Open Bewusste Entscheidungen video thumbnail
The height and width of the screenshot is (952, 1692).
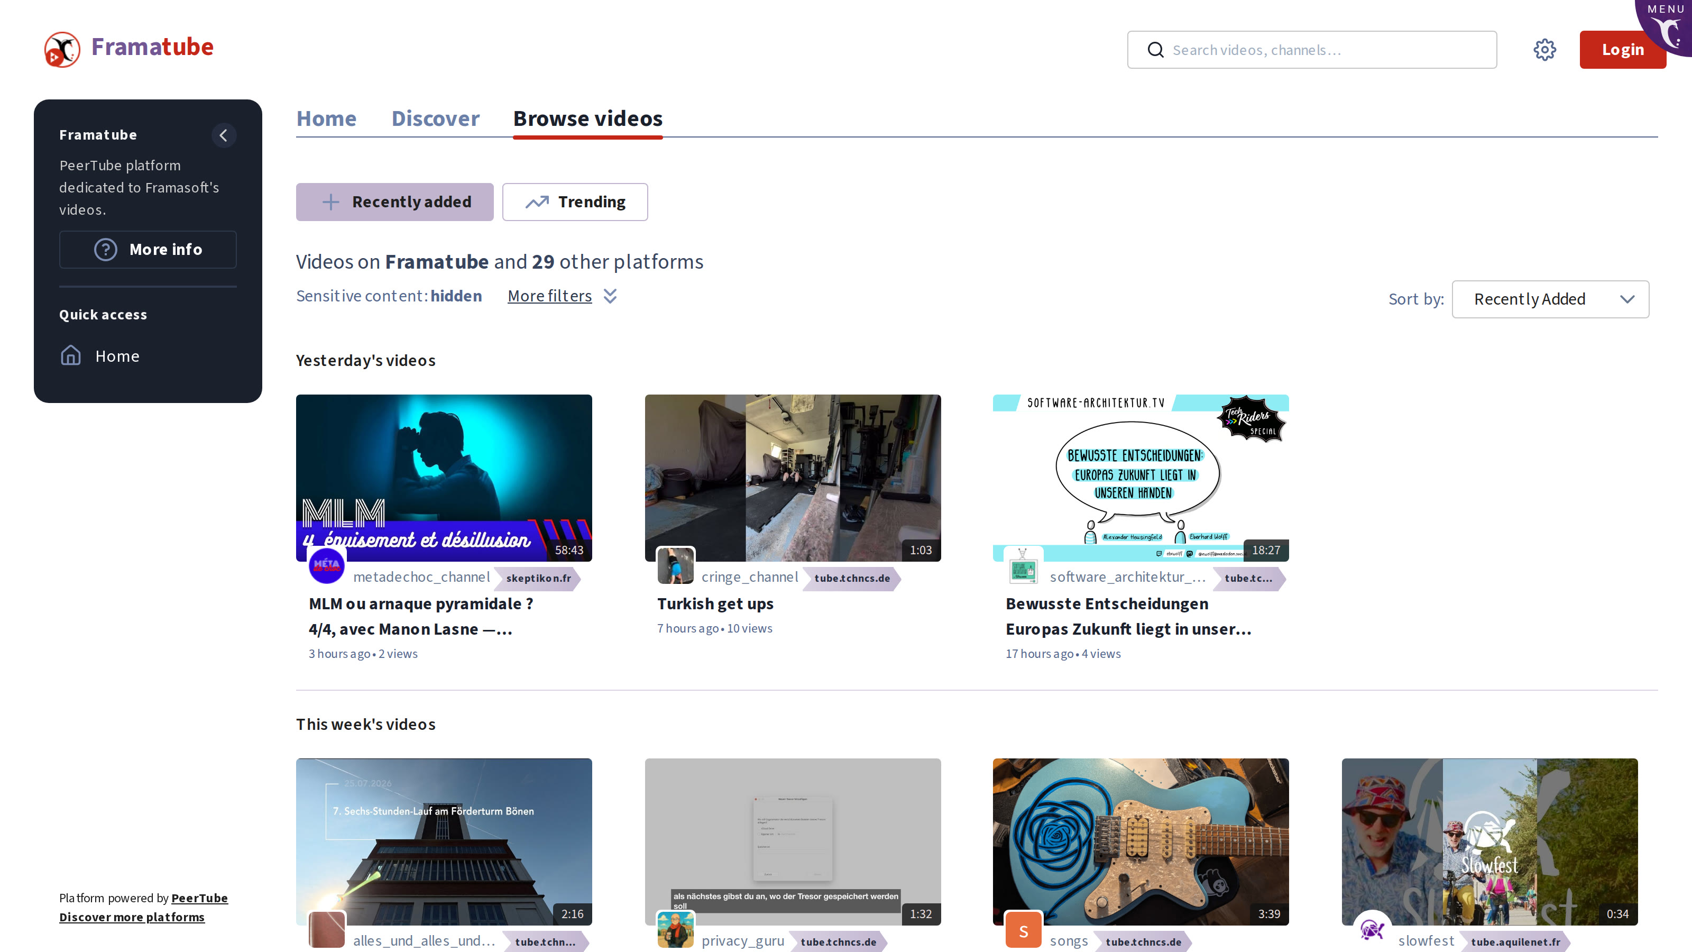[x=1141, y=478]
